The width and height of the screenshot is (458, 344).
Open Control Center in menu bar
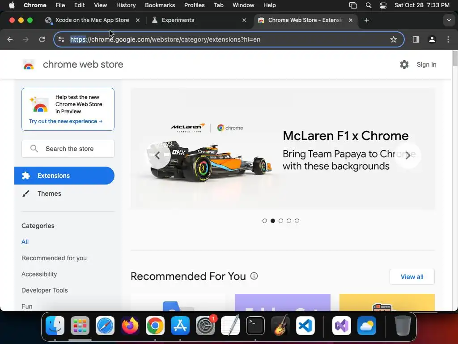(x=383, y=5)
